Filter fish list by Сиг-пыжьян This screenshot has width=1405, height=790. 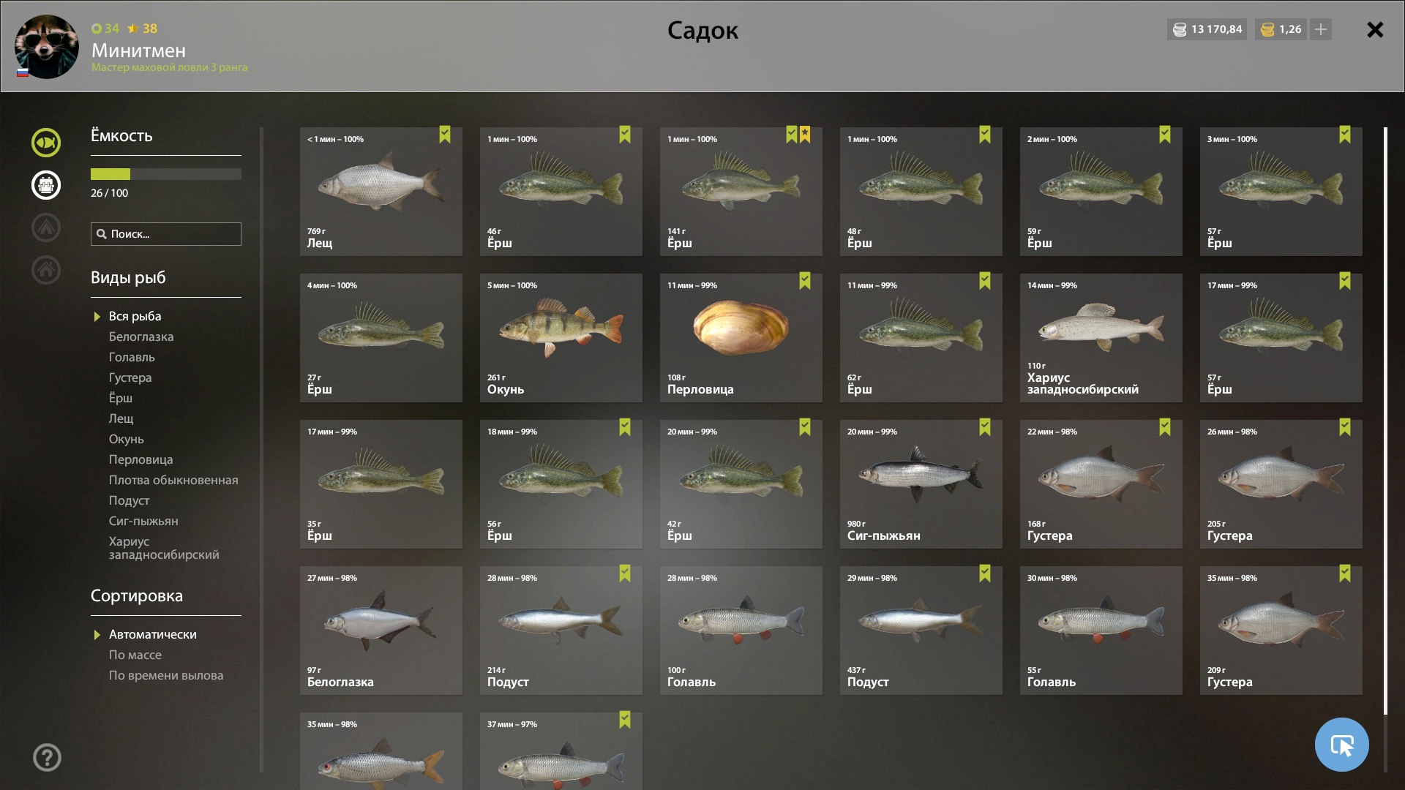tap(143, 521)
